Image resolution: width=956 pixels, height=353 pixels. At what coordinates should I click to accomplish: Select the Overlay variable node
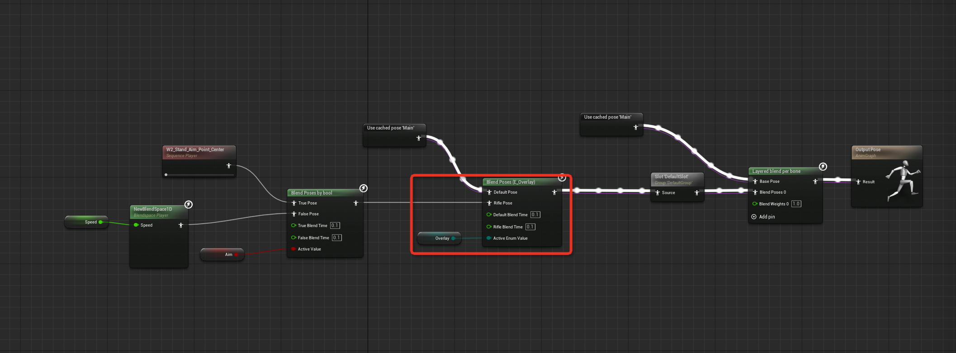(x=439, y=238)
